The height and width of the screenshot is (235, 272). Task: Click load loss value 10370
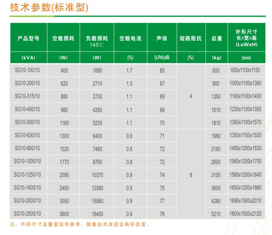click(98, 175)
